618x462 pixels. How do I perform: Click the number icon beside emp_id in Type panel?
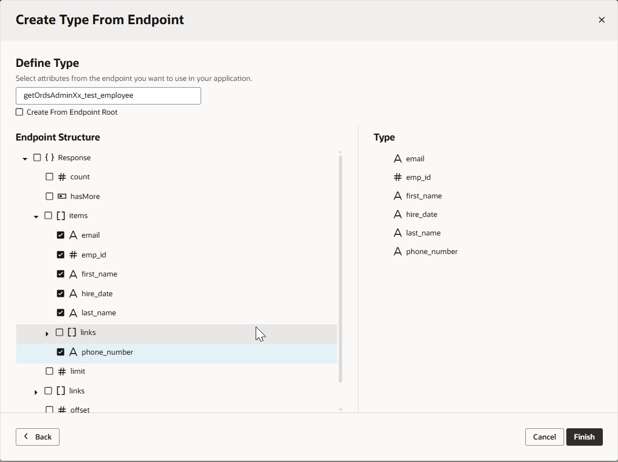[398, 178]
